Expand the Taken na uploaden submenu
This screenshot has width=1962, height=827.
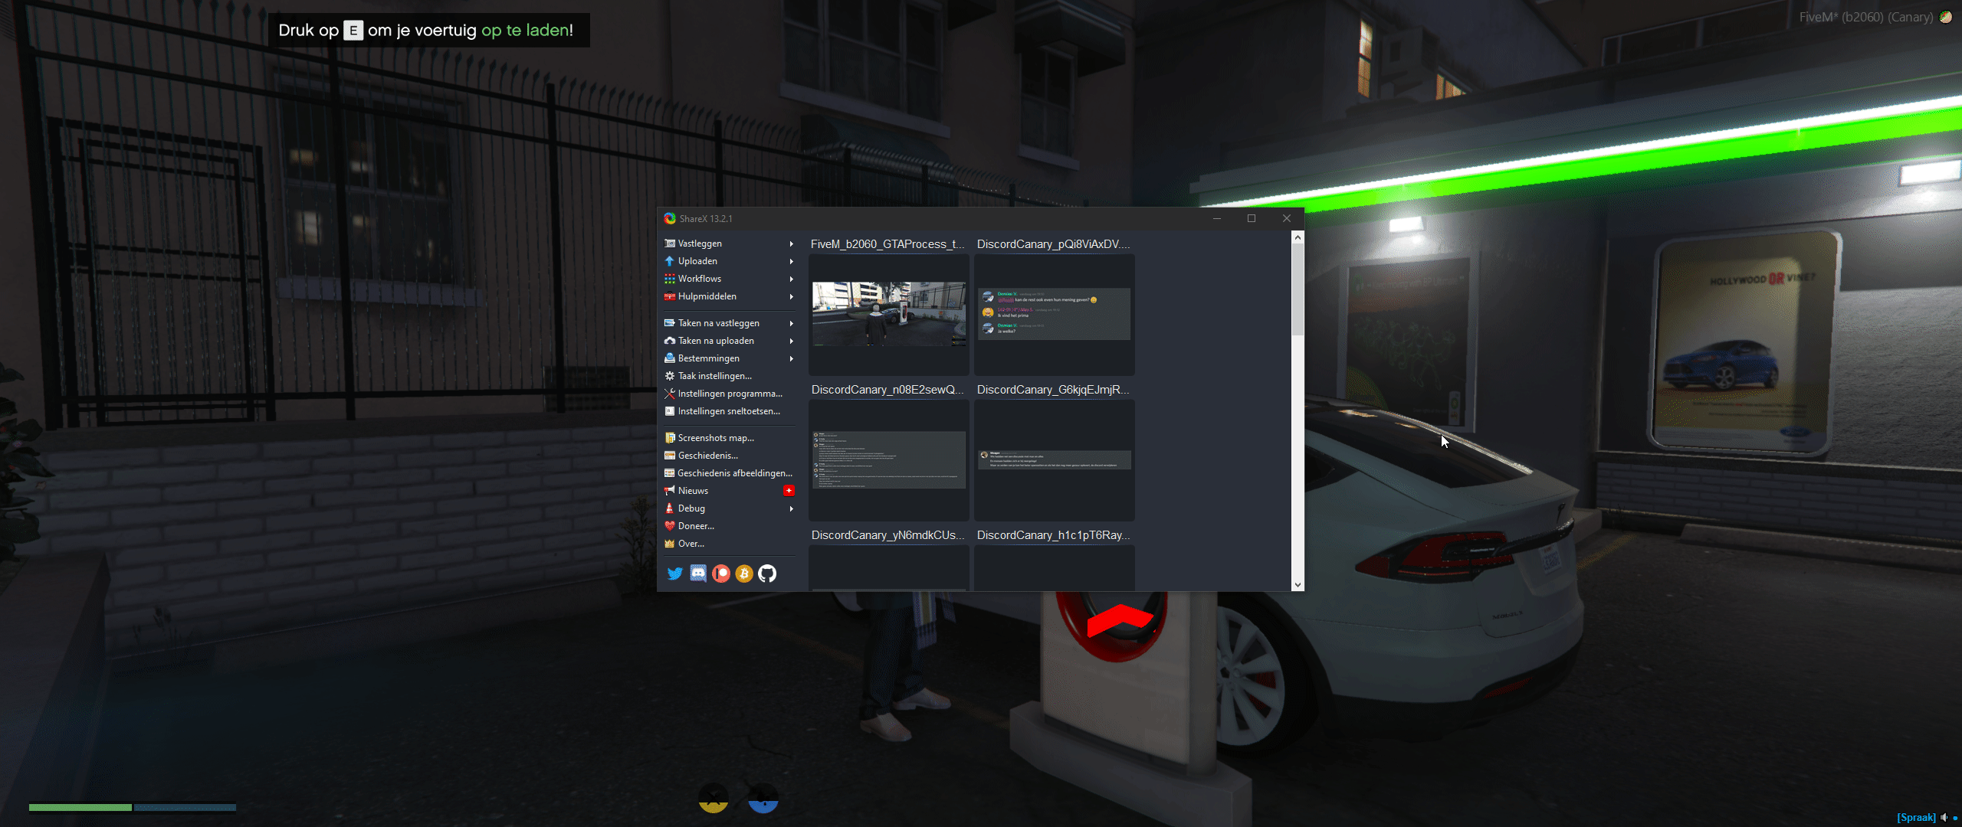click(x=791, y=341)
